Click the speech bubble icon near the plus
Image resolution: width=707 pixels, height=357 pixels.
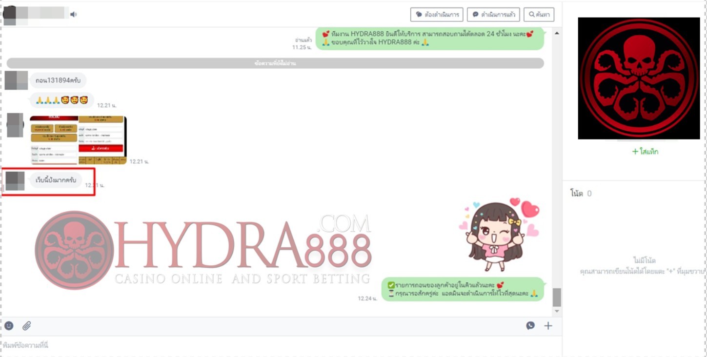pyautogui.click(x=530, y=326)
